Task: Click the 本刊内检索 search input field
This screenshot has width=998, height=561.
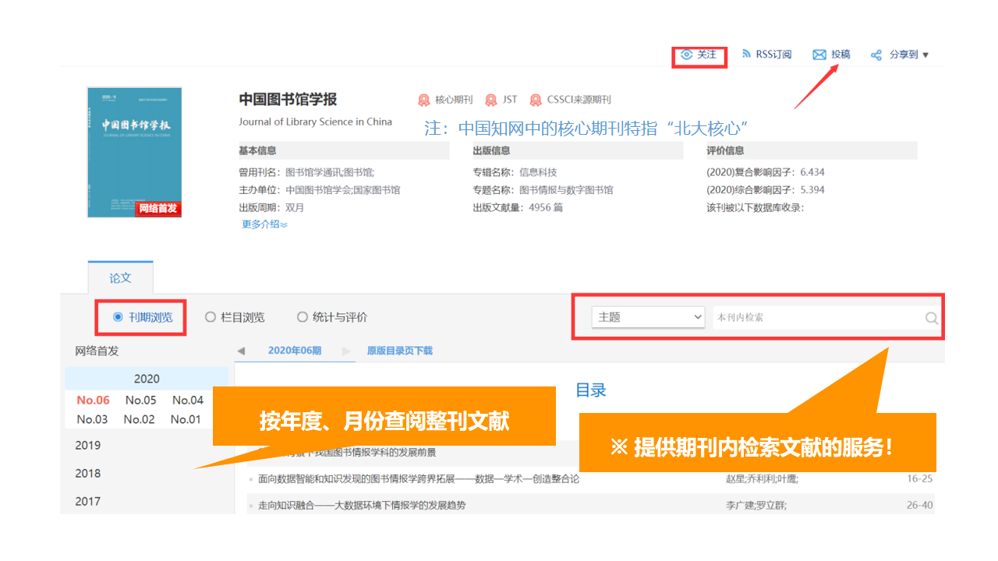Action: click(x=815, y=317)
